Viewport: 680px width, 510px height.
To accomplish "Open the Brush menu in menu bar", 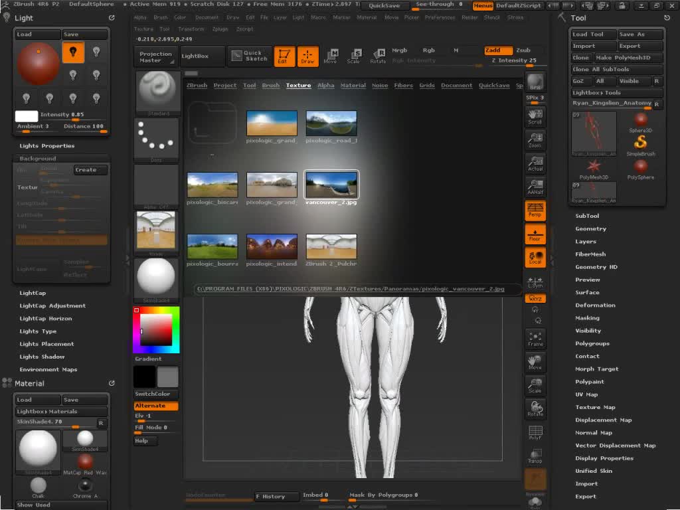I will coord(161,18).
